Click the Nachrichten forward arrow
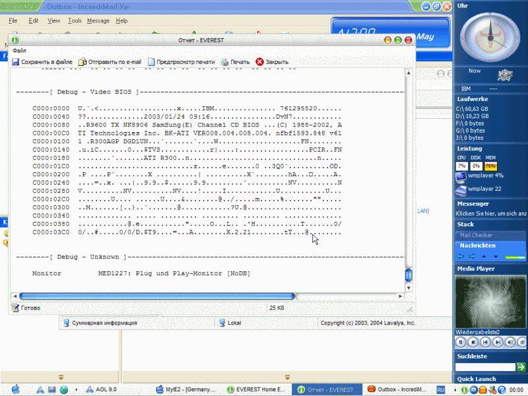The width and height of the screenshot is (528, 396). [x=472, y=257]
